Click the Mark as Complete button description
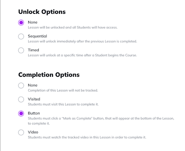This screenshot has width=185, height=151. 101,121
